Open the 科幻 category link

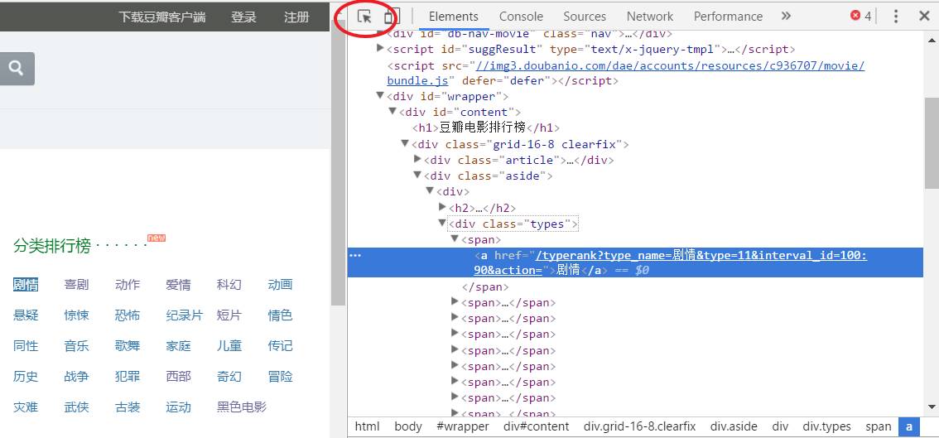229,285
